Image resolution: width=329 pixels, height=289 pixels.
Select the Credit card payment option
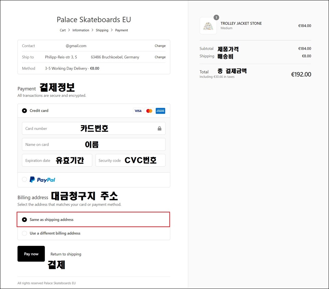(24, 110)
